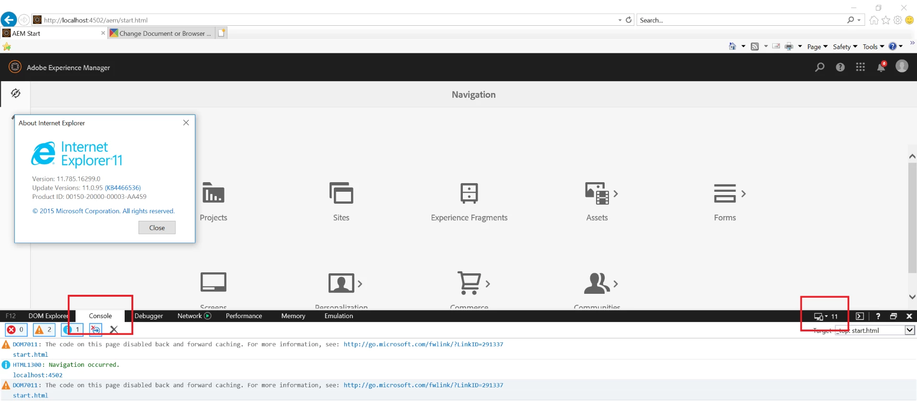Switch to the Debugger tab
Screen dimensions: 917x414
point(149,316)
